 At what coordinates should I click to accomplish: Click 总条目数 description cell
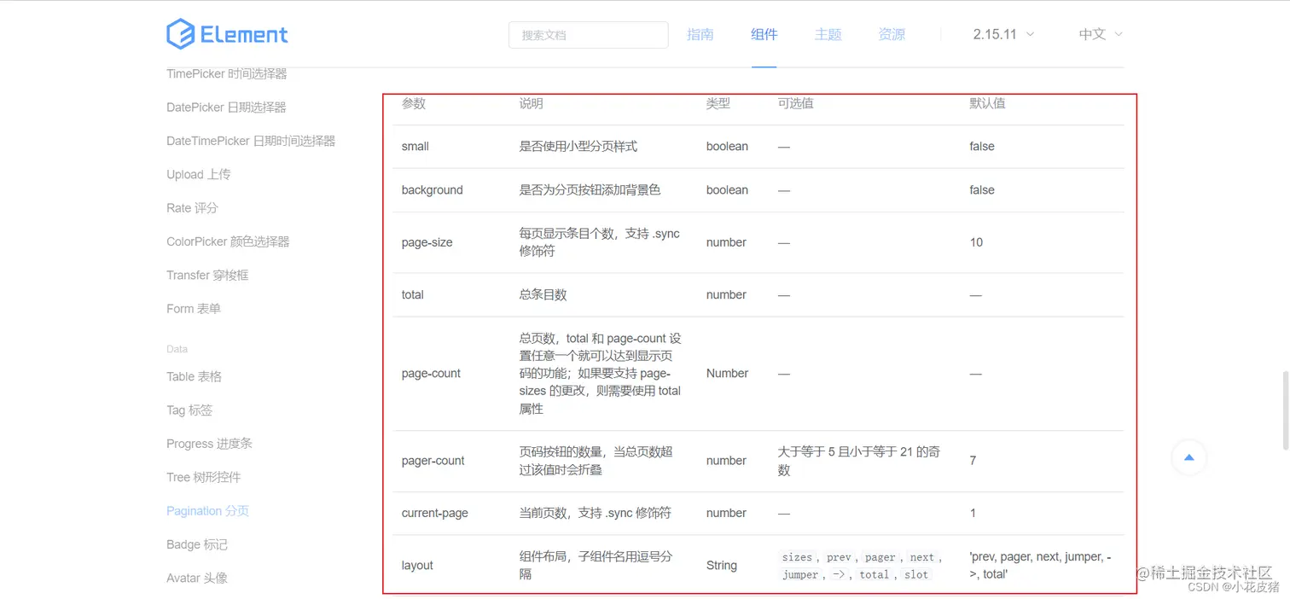click(543, 294)
